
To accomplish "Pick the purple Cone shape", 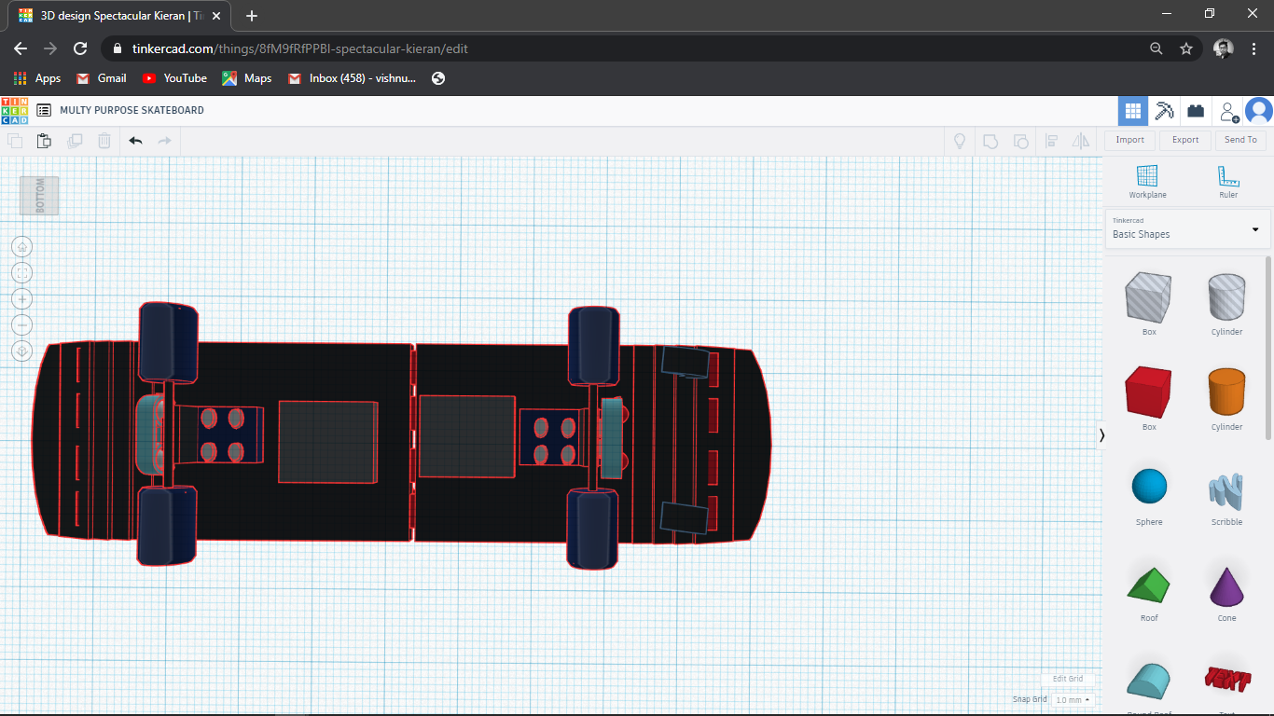I will click(1226, 585).
